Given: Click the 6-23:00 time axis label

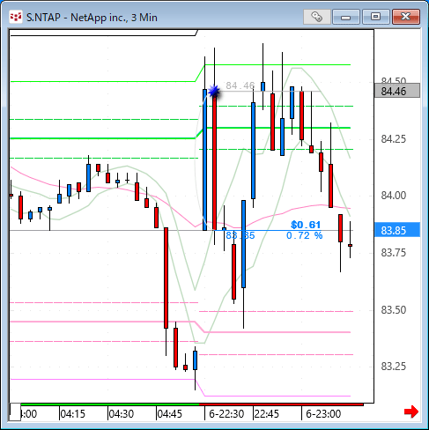Looking at the screenshot, I should coord(323,414).
